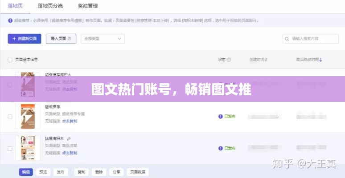Open the 全部类型 dropdown
Viewport: 345px width, 178px height.
click(102, 39)
